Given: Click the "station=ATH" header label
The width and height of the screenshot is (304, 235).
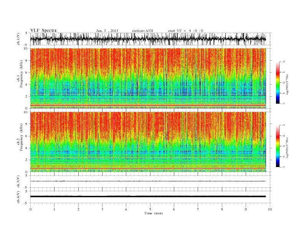Looking at the screenshot, I should point(142,31).
